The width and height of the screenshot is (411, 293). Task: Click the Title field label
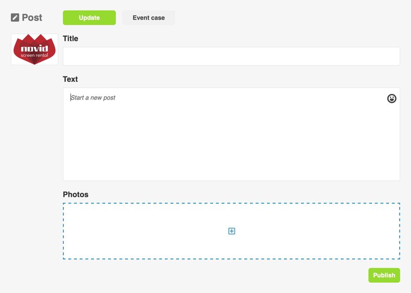pyautogui.click(x=70, y=39)
